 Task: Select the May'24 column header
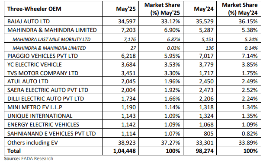(200, 9)
